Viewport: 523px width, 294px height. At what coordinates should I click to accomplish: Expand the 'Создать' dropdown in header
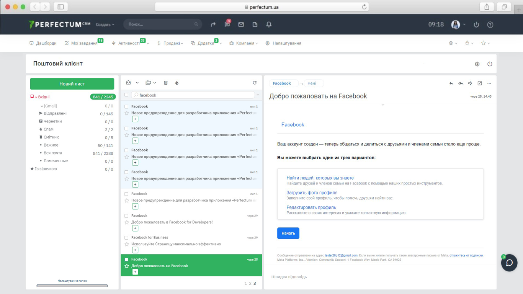point(105,24)
